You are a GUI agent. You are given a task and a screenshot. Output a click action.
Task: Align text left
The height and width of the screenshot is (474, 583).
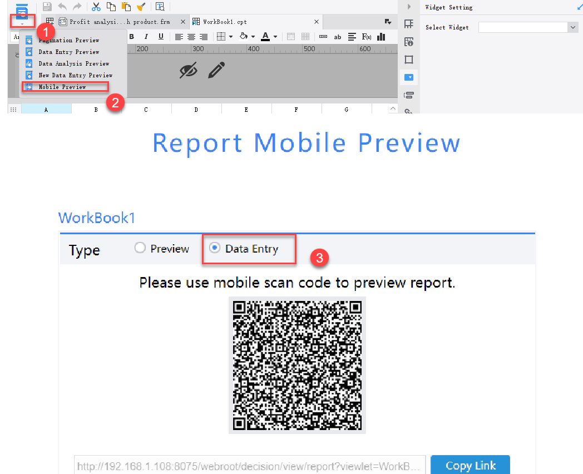point(179,37)
